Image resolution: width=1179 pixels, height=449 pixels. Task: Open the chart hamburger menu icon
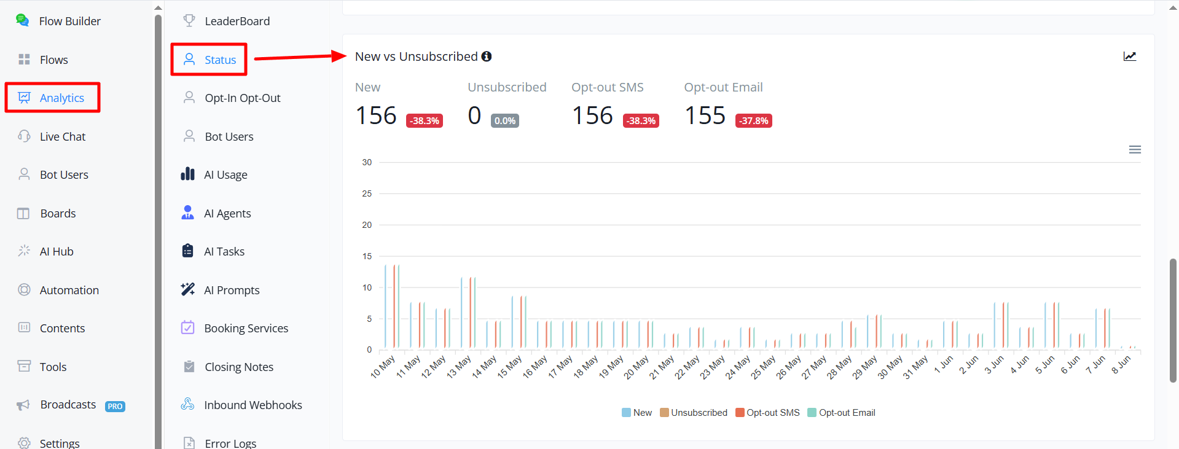click(x=1135, y=150)
